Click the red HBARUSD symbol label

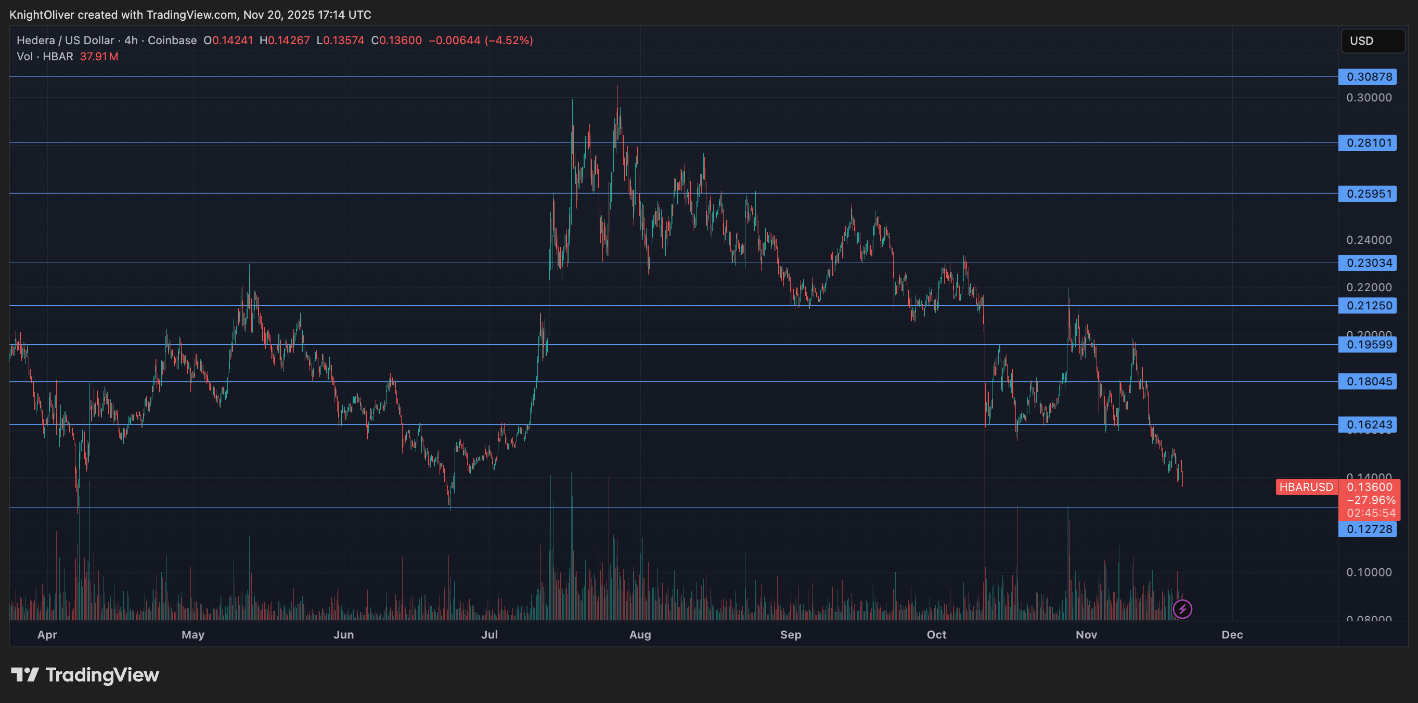coord(1306,487)
